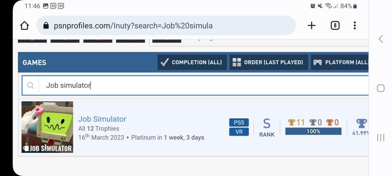392x176 pixels.
Task: Open a new tab with plus icon
Action: pos(312,26)
